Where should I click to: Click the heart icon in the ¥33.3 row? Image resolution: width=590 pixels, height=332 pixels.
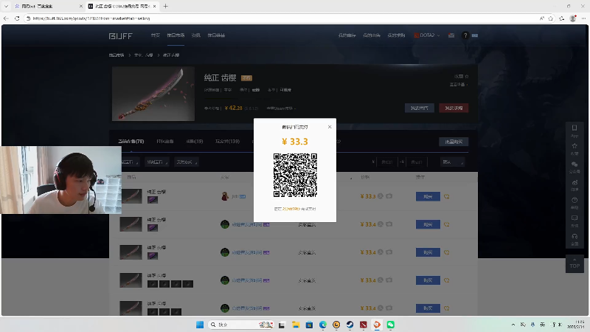pos(447,196)
